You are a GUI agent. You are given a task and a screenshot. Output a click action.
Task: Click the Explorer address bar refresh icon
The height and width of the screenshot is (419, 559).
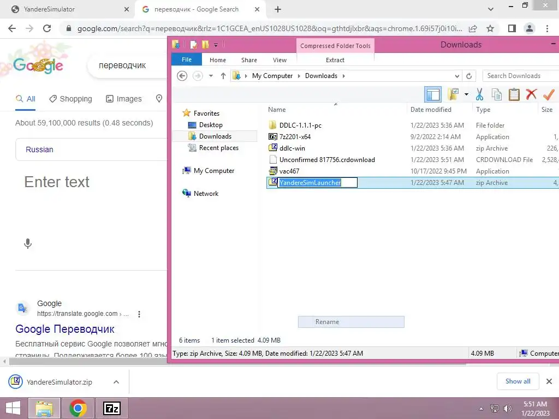[469, 76]
